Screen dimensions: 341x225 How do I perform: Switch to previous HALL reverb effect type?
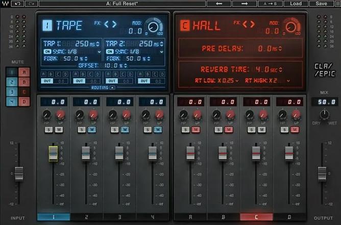245,24
